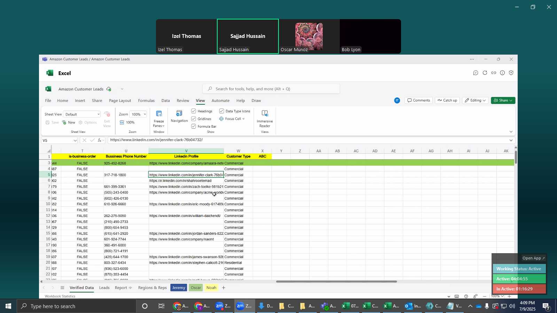Switch to the Home ribbon tab

tap(63, 101)
